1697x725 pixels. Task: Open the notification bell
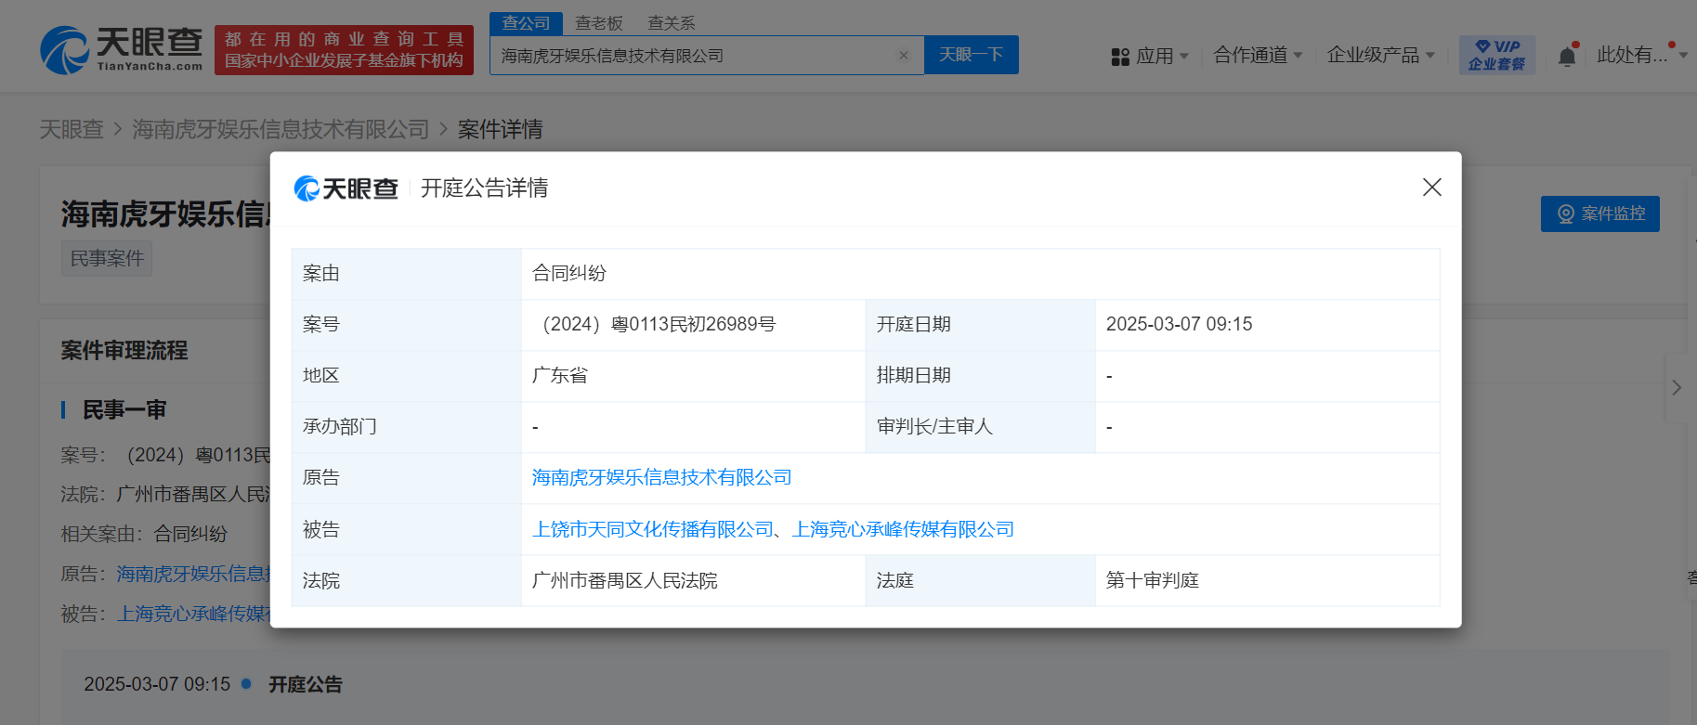tap(1567, 56)
